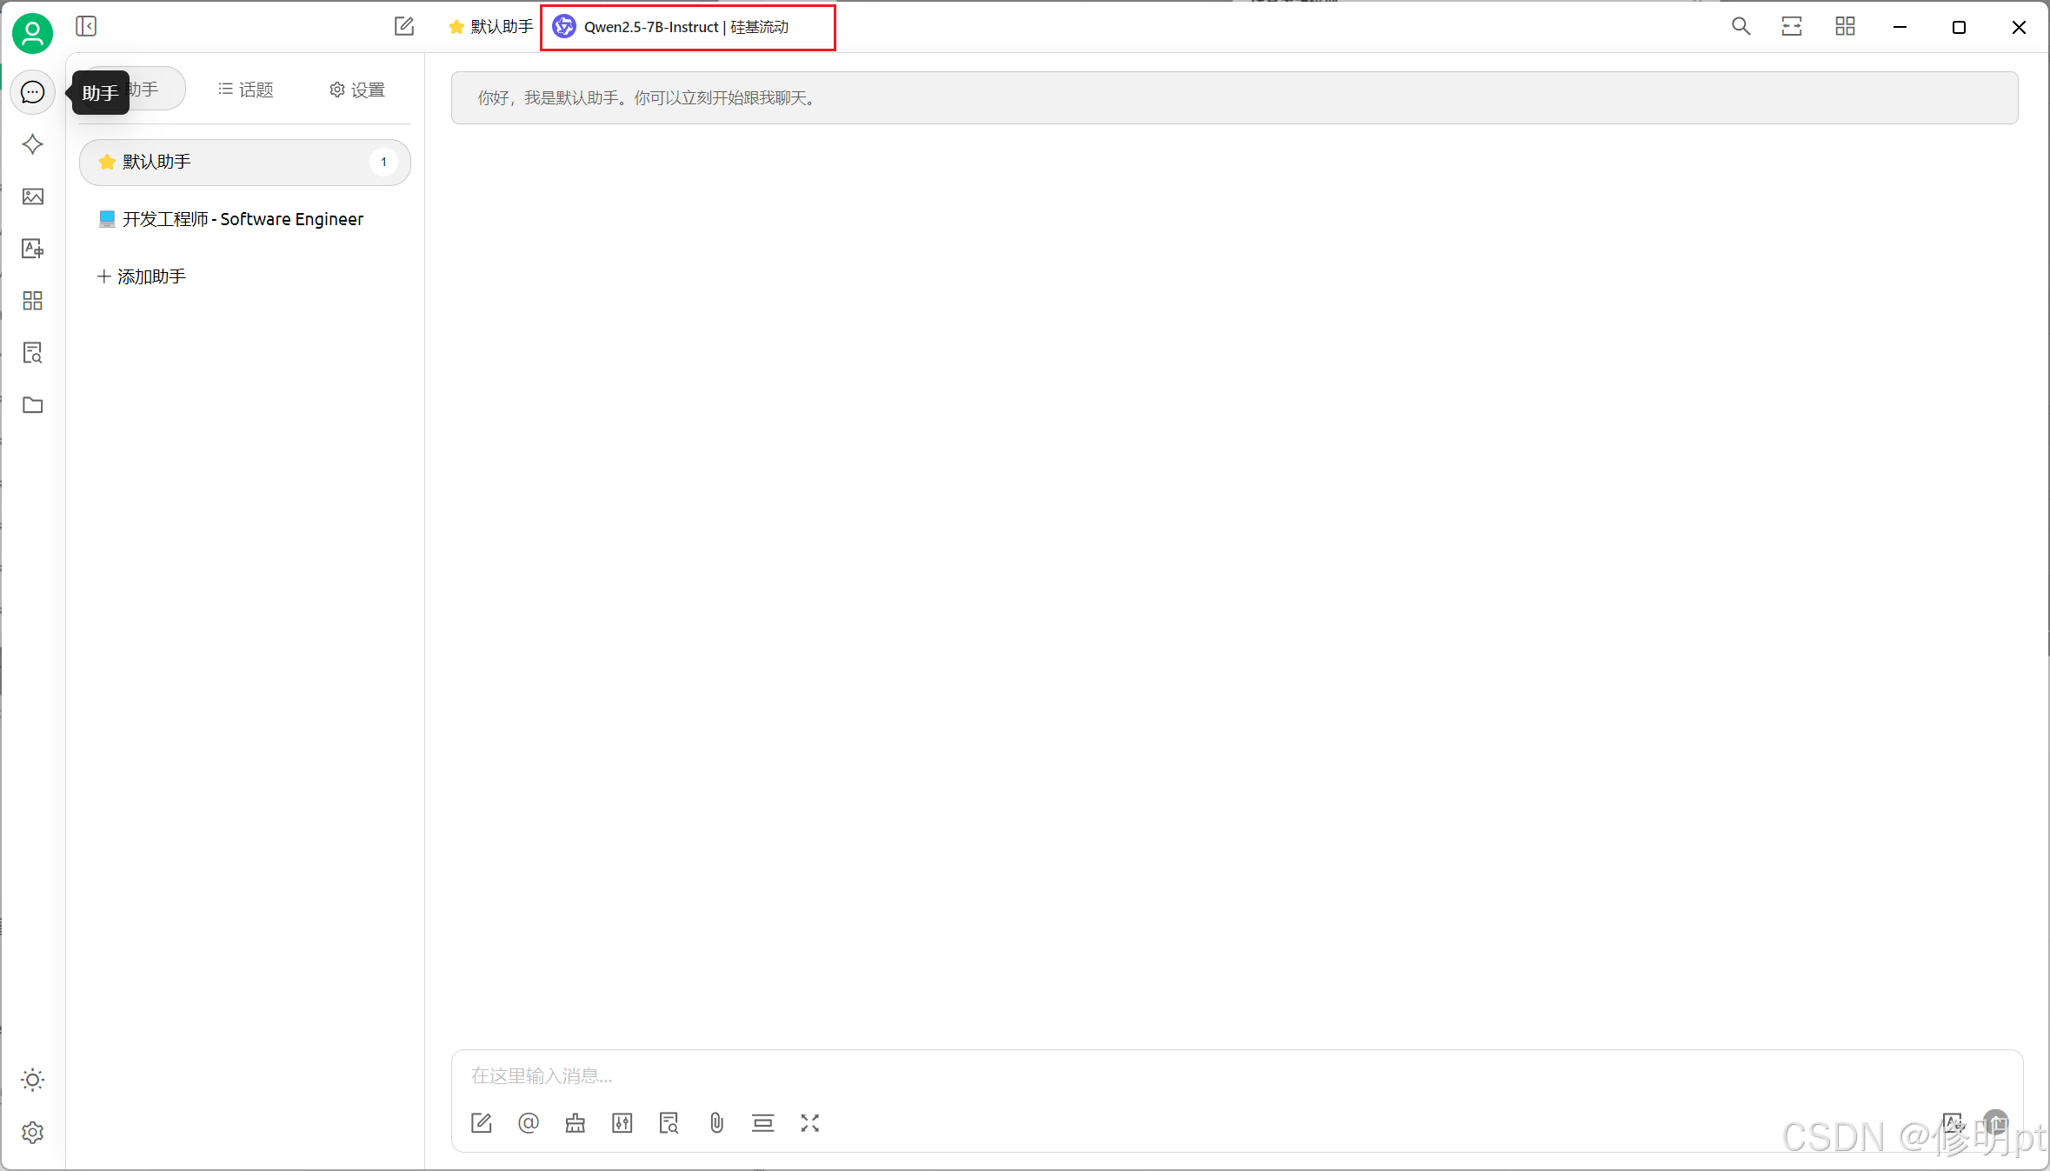Open the Qwen2.5-7B-Instruct model selector
The height and width of the screenshot is (1171, 2050).
[x=687, y=27]
